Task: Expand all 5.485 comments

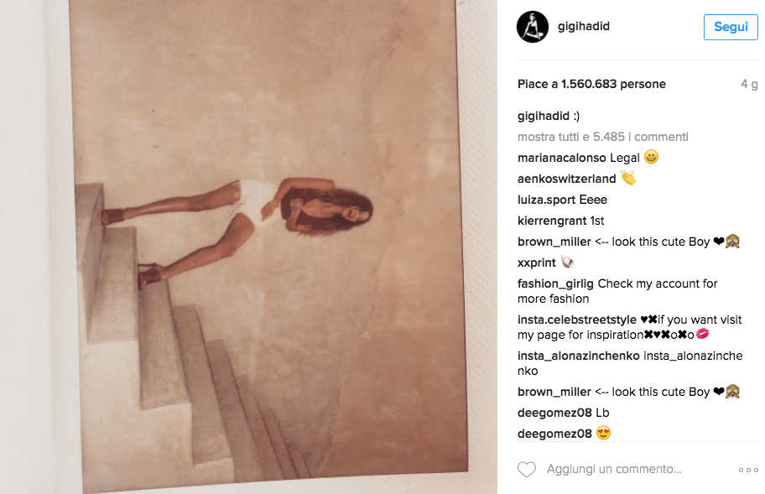Action: (x=602, y=137)
